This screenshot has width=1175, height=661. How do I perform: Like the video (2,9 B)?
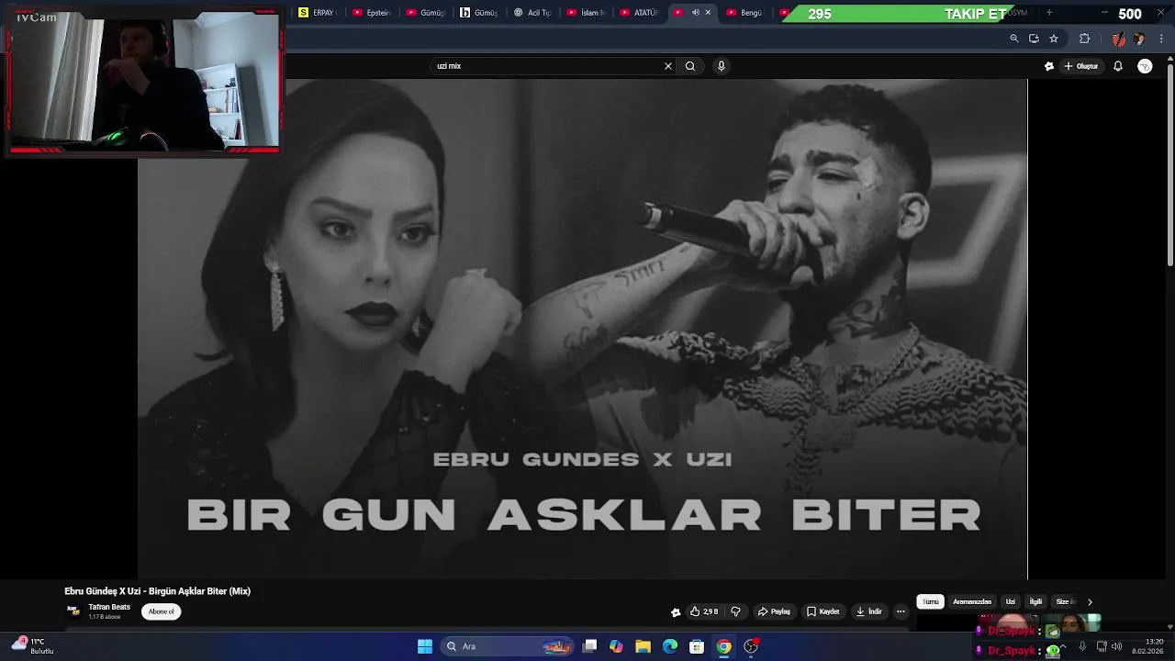pos(703,611)
